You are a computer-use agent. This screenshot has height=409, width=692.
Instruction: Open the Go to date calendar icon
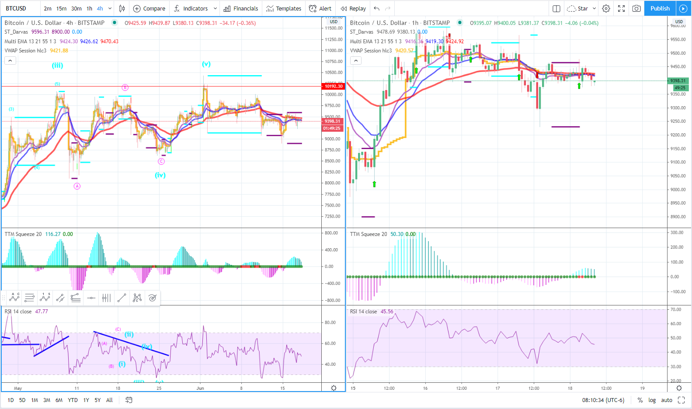[129, 400]
